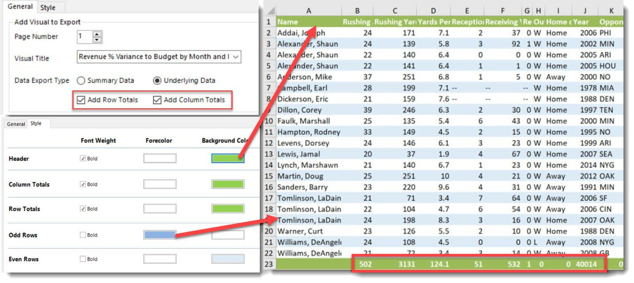The height and width of the screenshot is (283, 634).
Task: Click the Page Number input field
Action: click(x=85, y=37)
